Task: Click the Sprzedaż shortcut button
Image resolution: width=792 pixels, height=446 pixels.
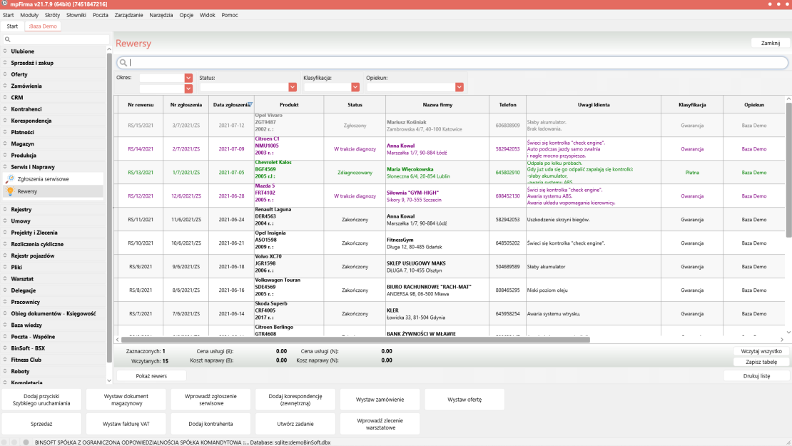Action: coord(41,424)
